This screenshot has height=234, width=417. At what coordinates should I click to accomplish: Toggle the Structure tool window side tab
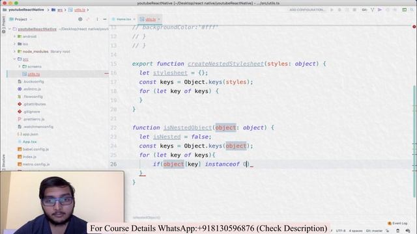click(3, 162)
